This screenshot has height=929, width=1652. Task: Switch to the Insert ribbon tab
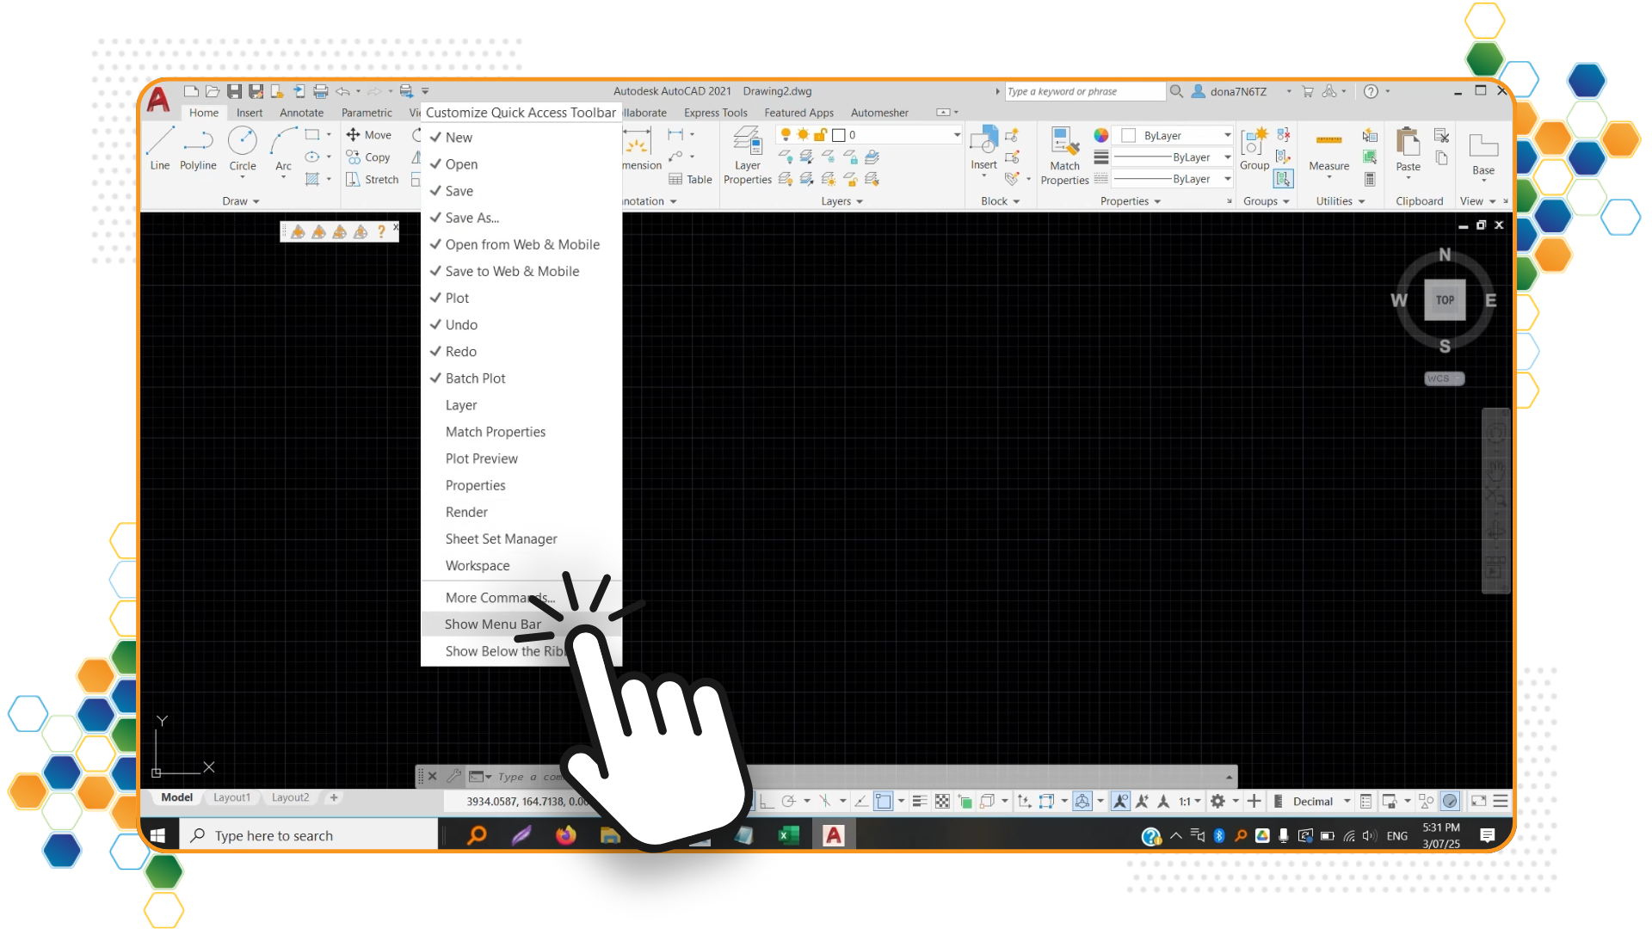[x=250, y=113]
